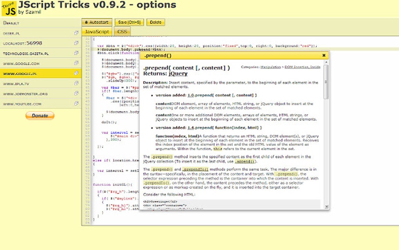Click the open icon beside www.google.com

[77, 63]
